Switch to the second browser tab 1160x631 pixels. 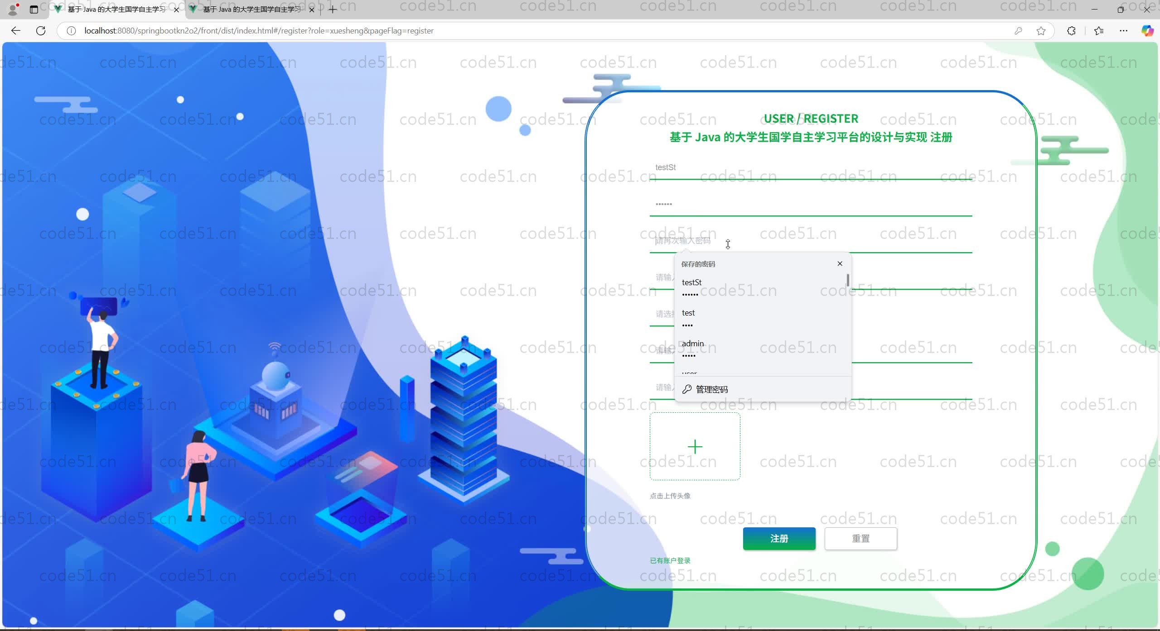pyautogui.click(x=251, y=10)
